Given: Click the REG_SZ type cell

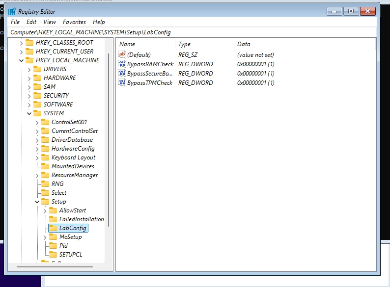Looking at the screenshot, I should pos(188,55).
